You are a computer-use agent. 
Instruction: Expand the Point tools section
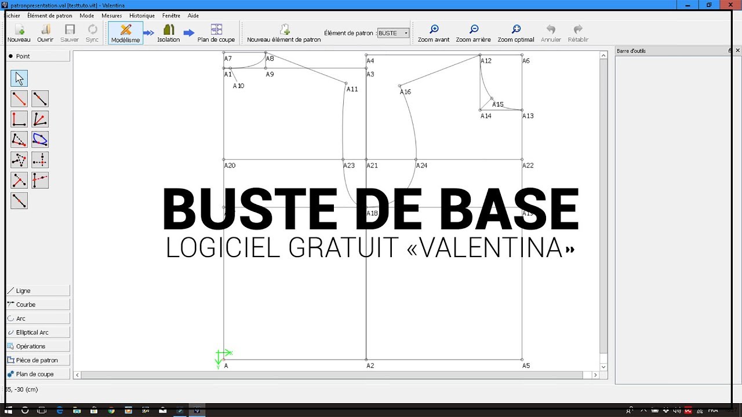(38, 56)
